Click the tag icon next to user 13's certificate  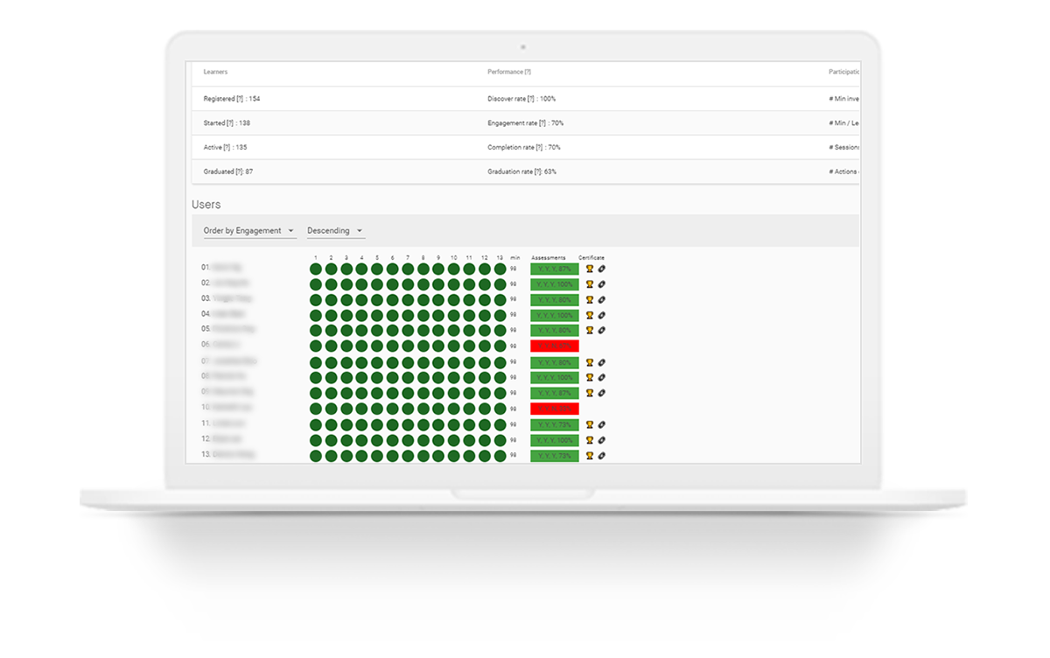pos(600,455)
